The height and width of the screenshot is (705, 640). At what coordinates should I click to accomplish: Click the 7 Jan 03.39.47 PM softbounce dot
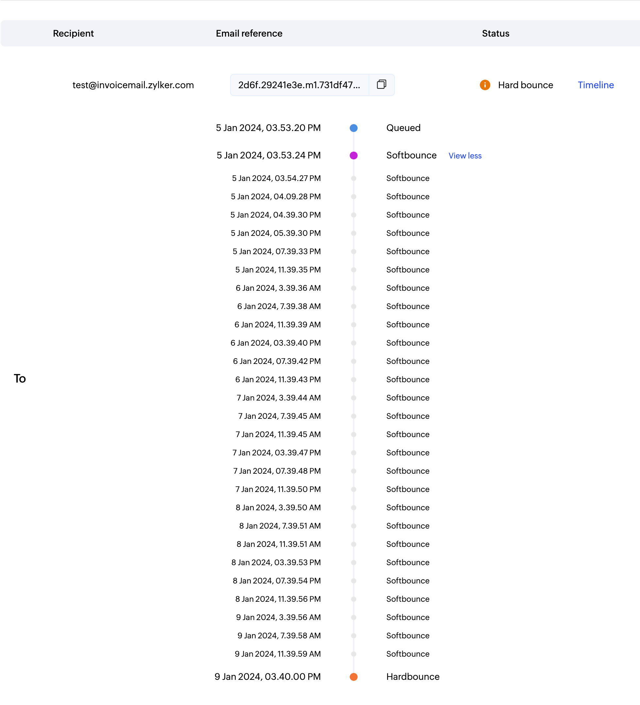click(353, 453)
